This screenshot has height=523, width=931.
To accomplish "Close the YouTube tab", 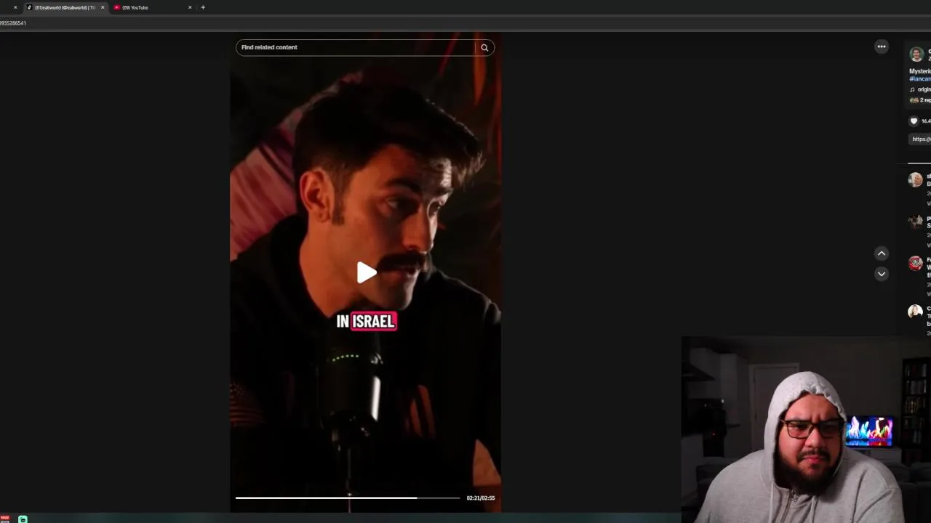I will [x=190, y=7].
